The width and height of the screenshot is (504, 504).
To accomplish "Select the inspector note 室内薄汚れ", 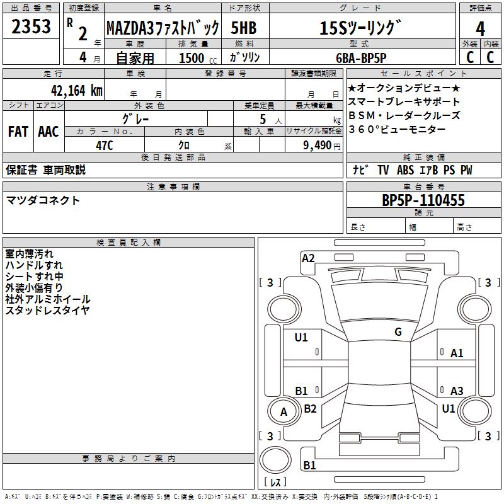I will coord(29,254).
